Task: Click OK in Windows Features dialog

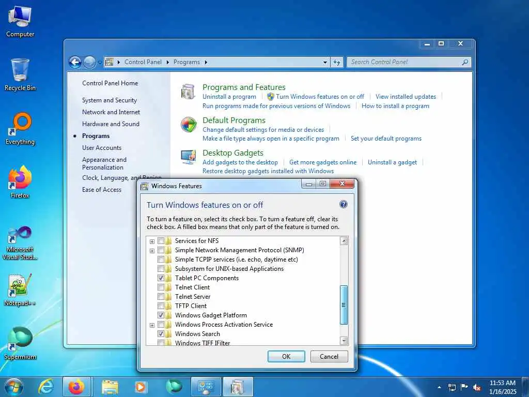Action: click(x=286, y=357)
